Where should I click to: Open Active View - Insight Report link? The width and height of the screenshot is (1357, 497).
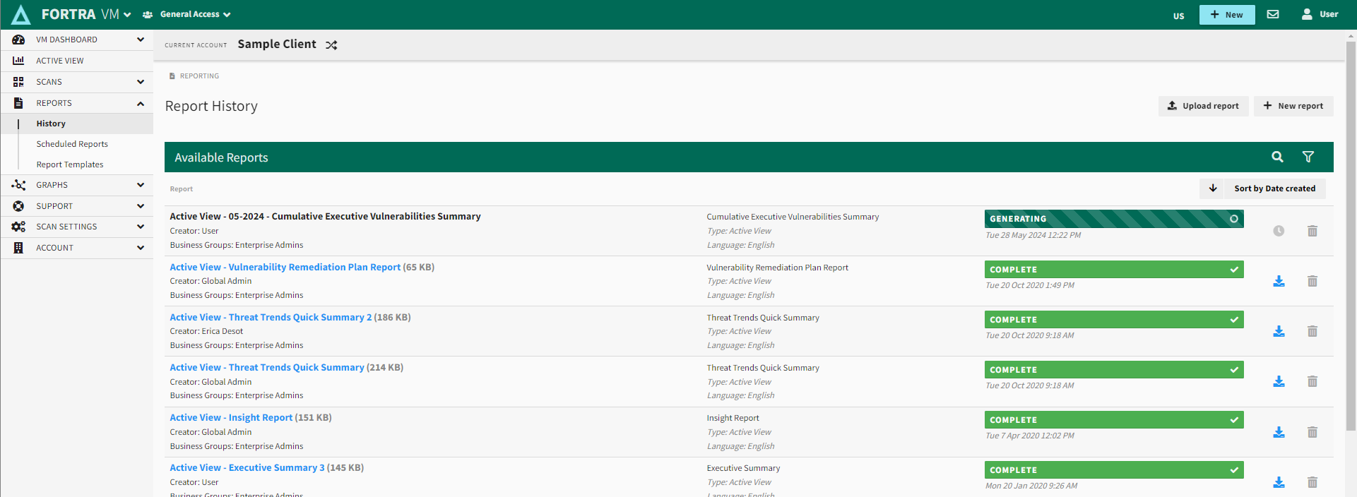click(231, 418)
